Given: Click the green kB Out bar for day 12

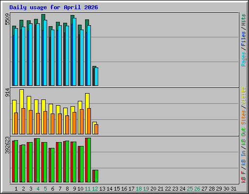Looking at the screenshot, I should click(96, 176).
